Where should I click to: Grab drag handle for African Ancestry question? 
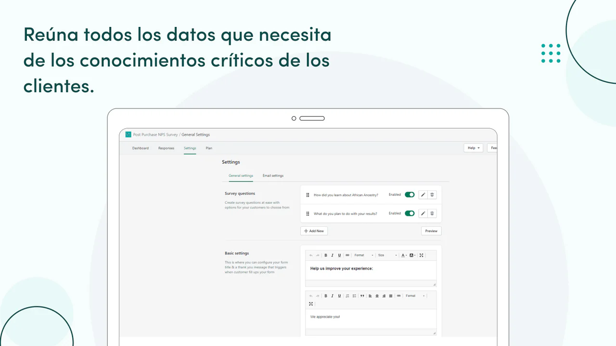tap(308, 195)
